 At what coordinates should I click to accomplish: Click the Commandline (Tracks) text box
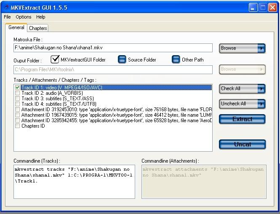[74, 182]
